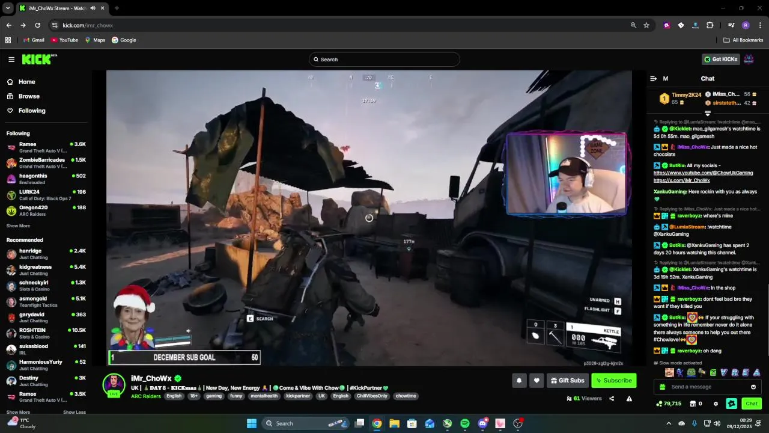Open ZombieBarricades followed channel

(x=46, y=163)
